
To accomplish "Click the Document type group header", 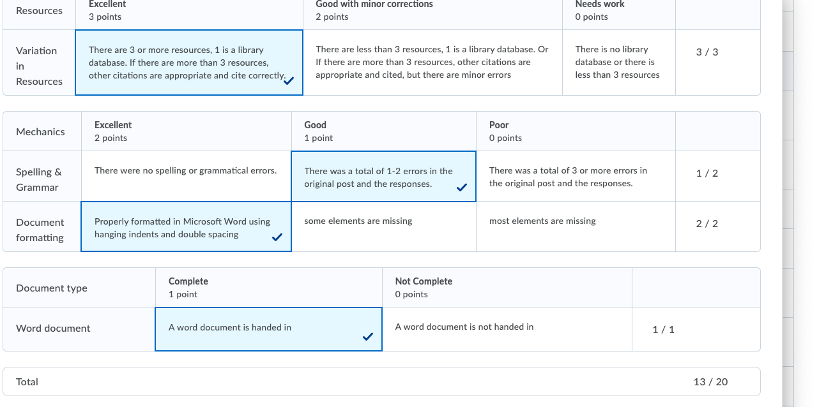I will coord(52,288).
